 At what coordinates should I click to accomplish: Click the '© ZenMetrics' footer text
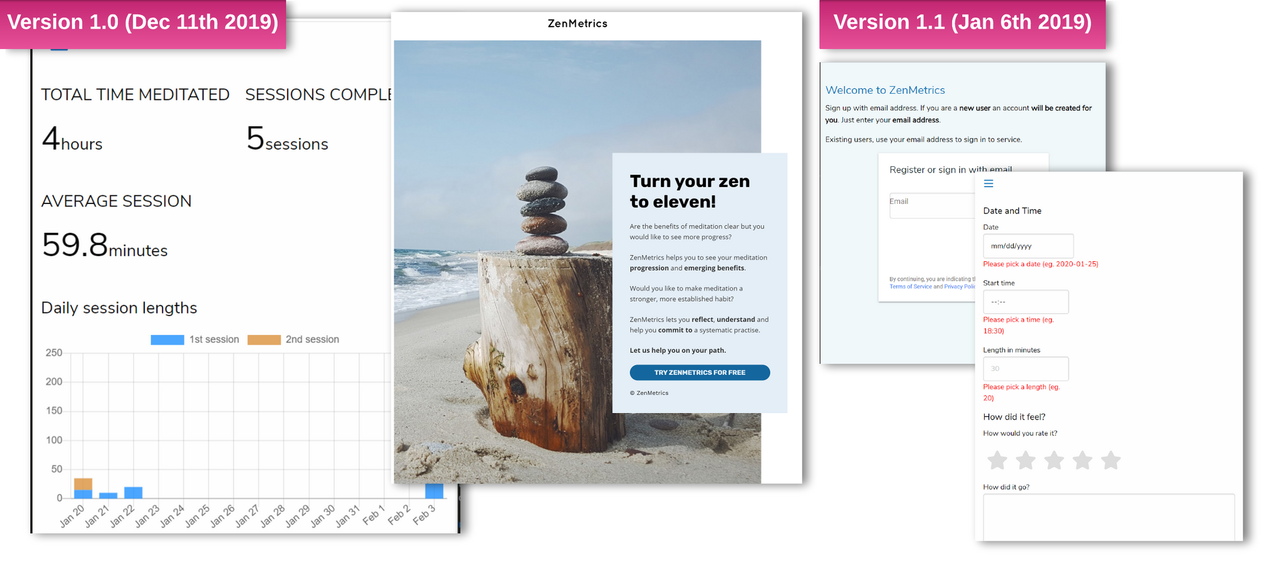click(649, 393)
